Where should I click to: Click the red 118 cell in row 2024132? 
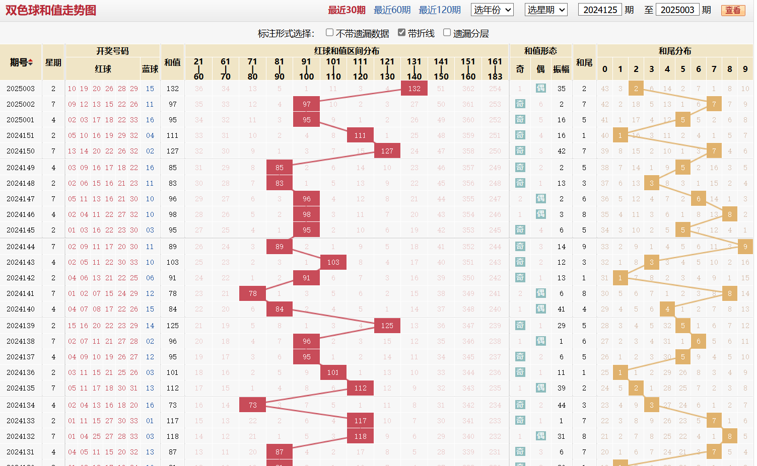(360, 436)
